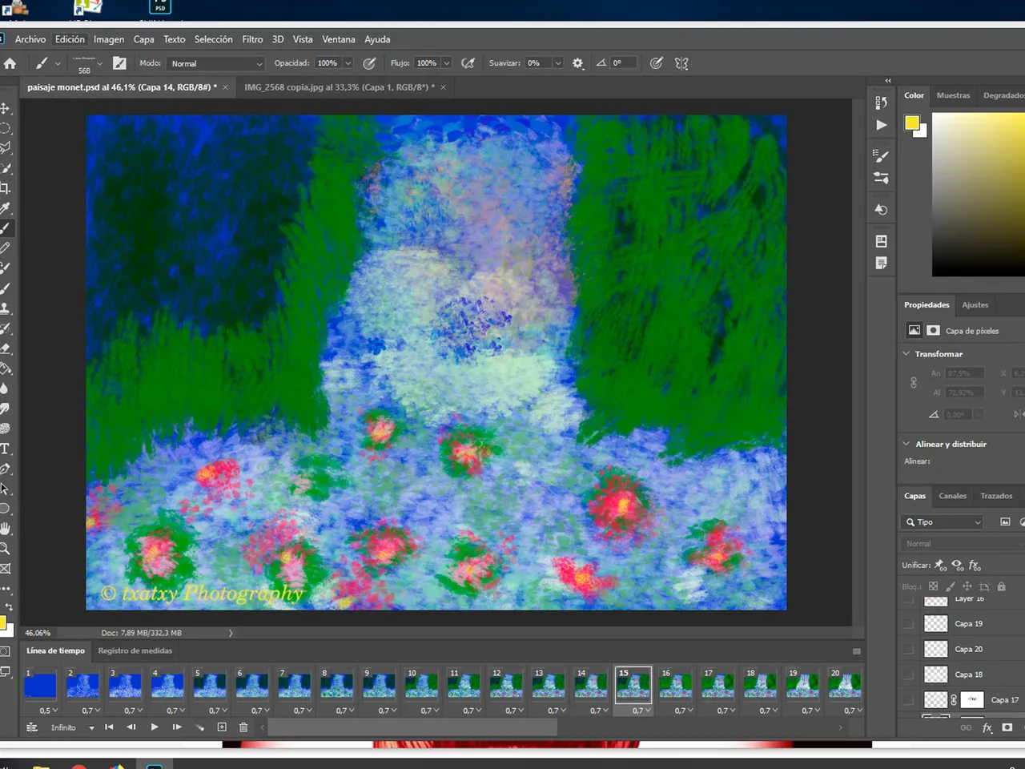Add layer style fx icon at Layers bottom
This screenshot has width=1025, height=769.
pyautogui.click(x=987, y=727)
